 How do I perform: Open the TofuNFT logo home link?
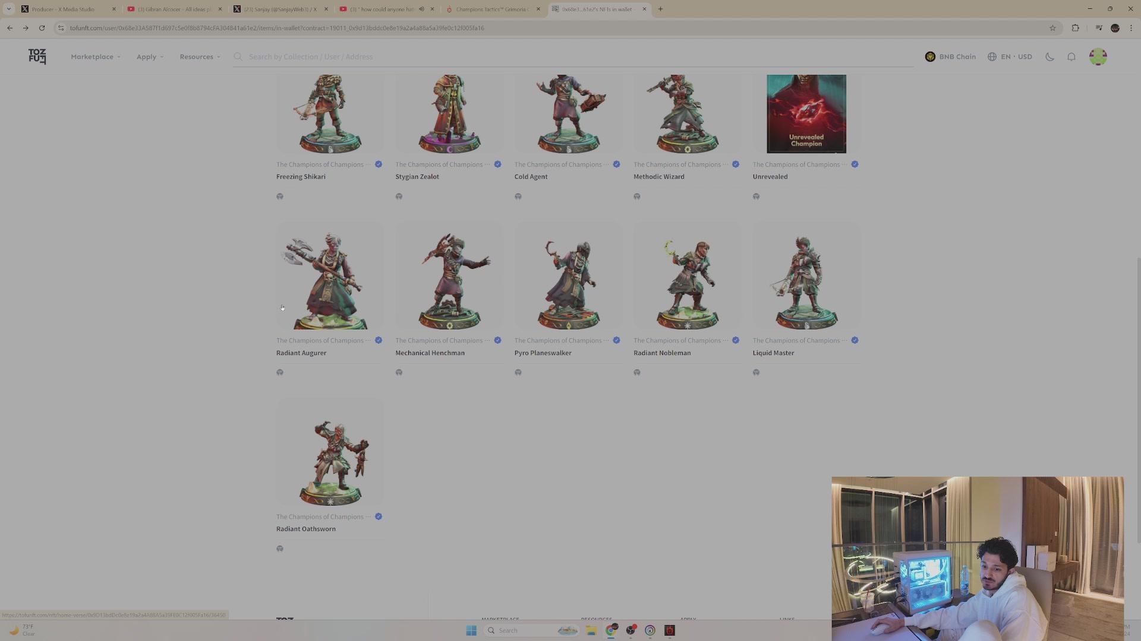pyautogui.click(x=37, y=56)
